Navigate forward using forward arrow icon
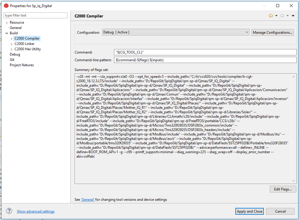Image resolution: width=299 pixels, height=220 pixels. [x=283, y=15]
